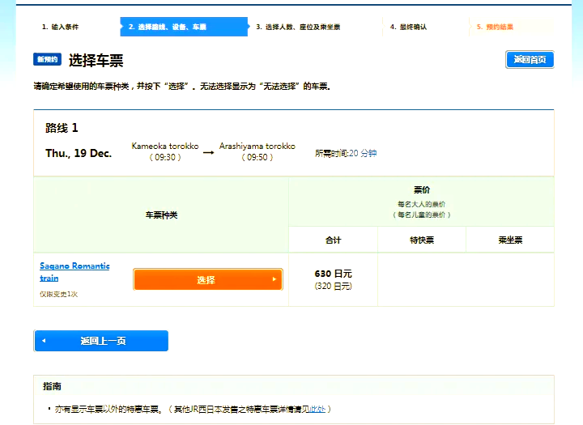Select step 5. 预约结果
The width and height of the screenshot is (583, 425).
pyautogui.click(x=495, y=27)
